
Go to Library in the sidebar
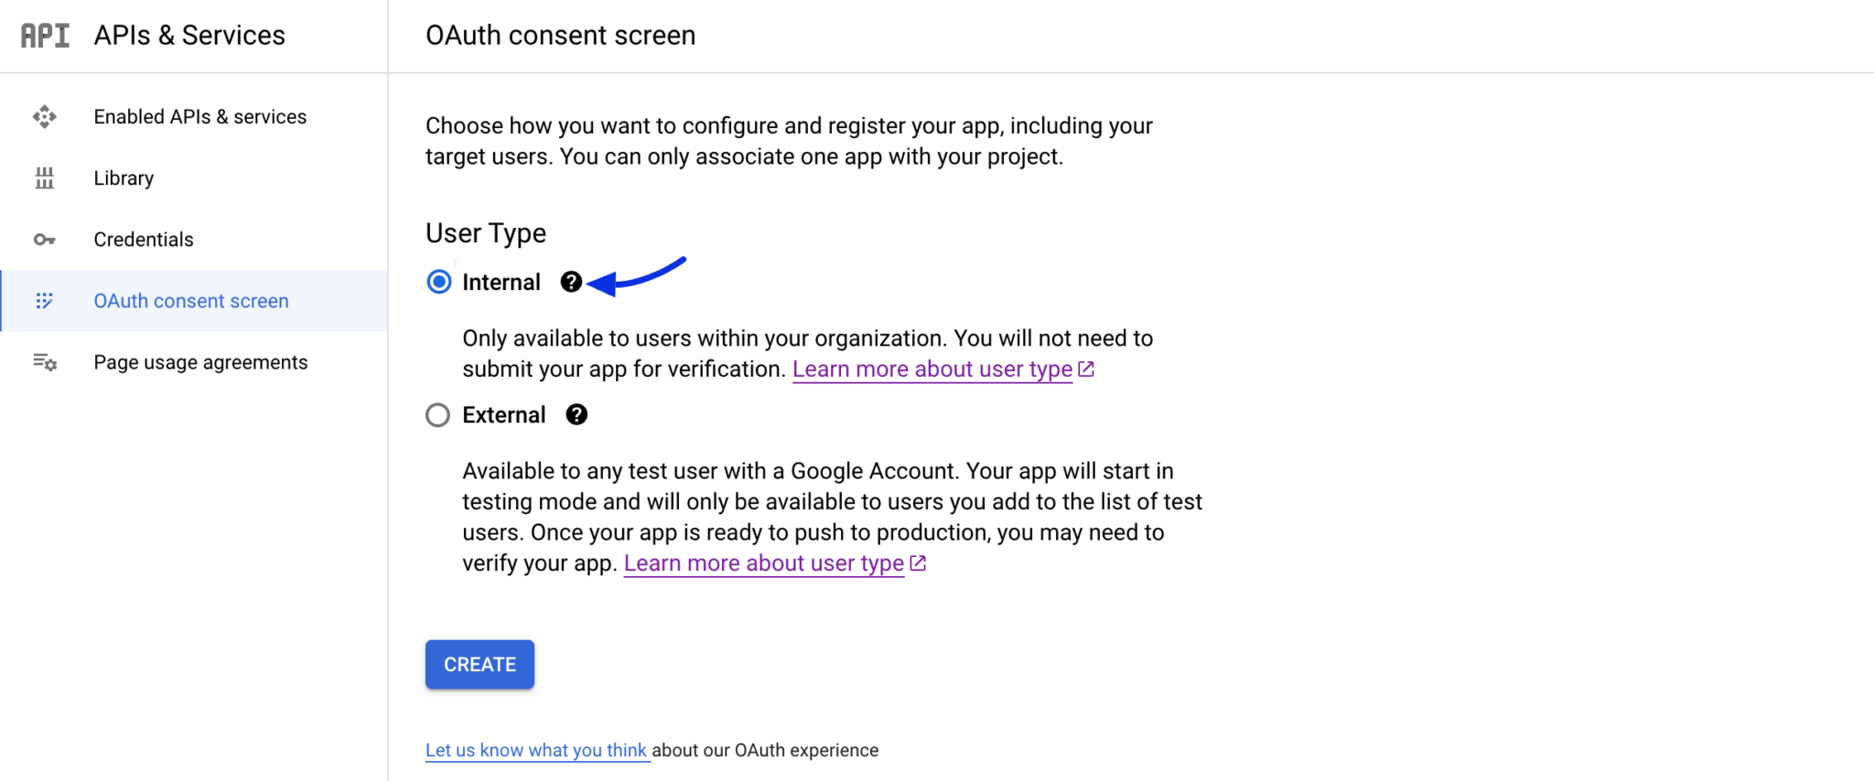click(x=194, y=178)
